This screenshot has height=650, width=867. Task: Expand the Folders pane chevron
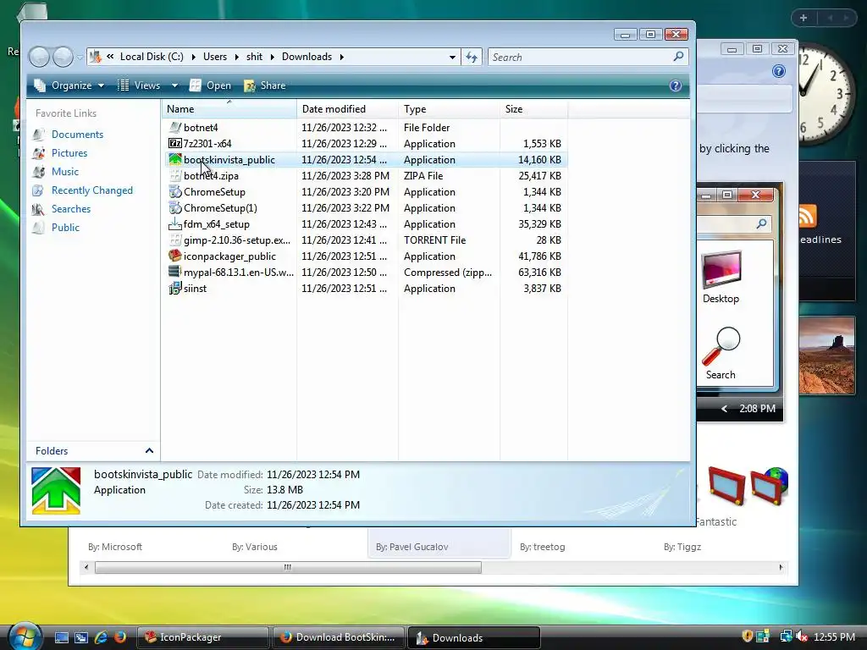[x=149, y=451]
